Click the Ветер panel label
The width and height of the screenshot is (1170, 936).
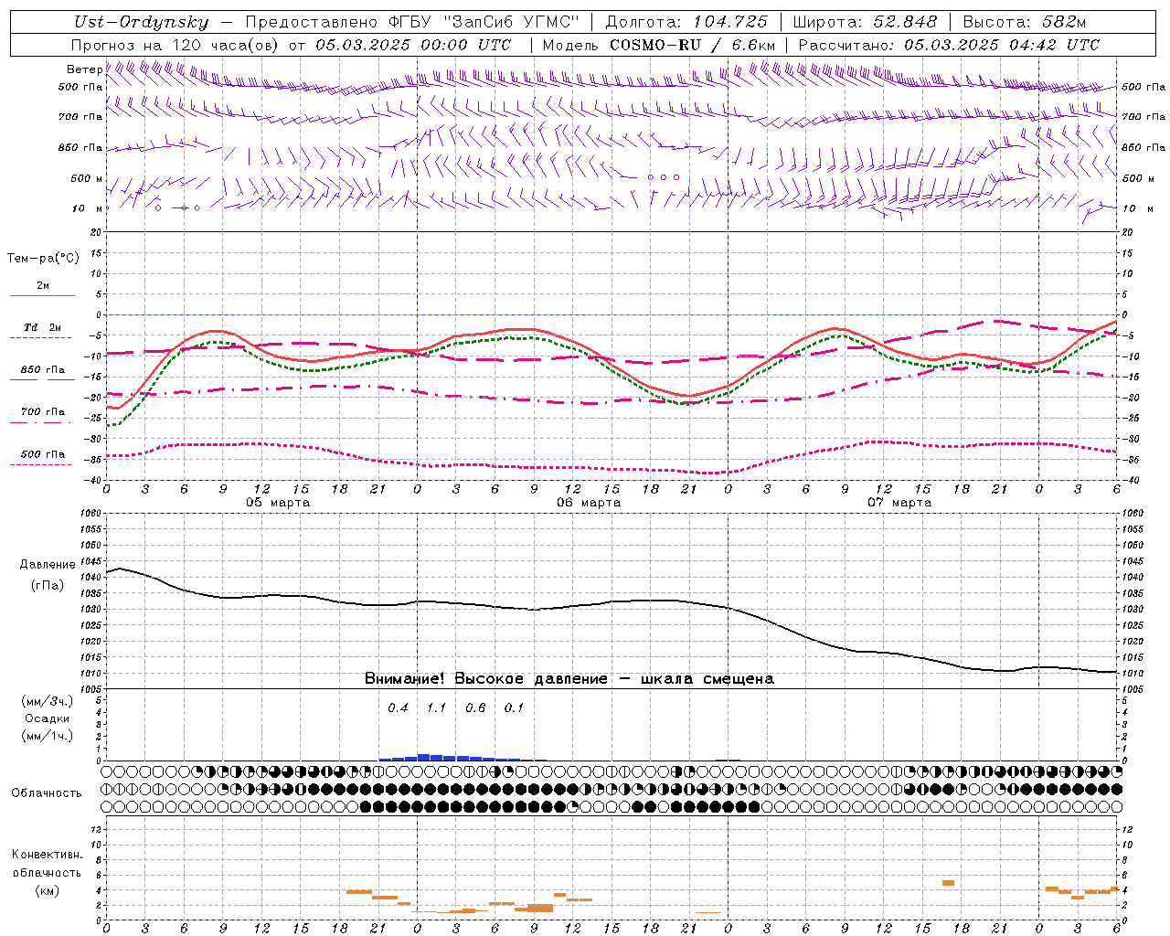coord(85,69)
